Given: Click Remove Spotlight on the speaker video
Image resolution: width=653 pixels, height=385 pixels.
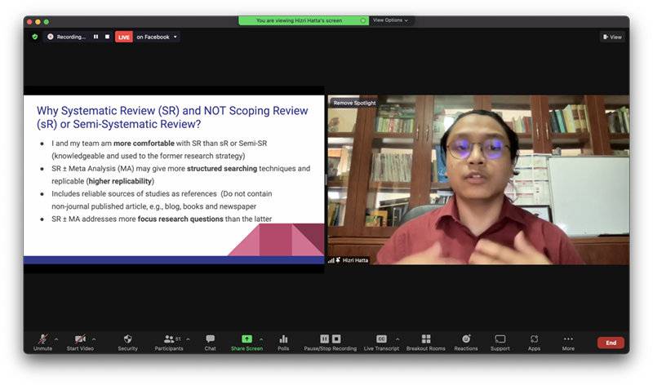Looking at the screenshot, I should (x=354, y=103).
